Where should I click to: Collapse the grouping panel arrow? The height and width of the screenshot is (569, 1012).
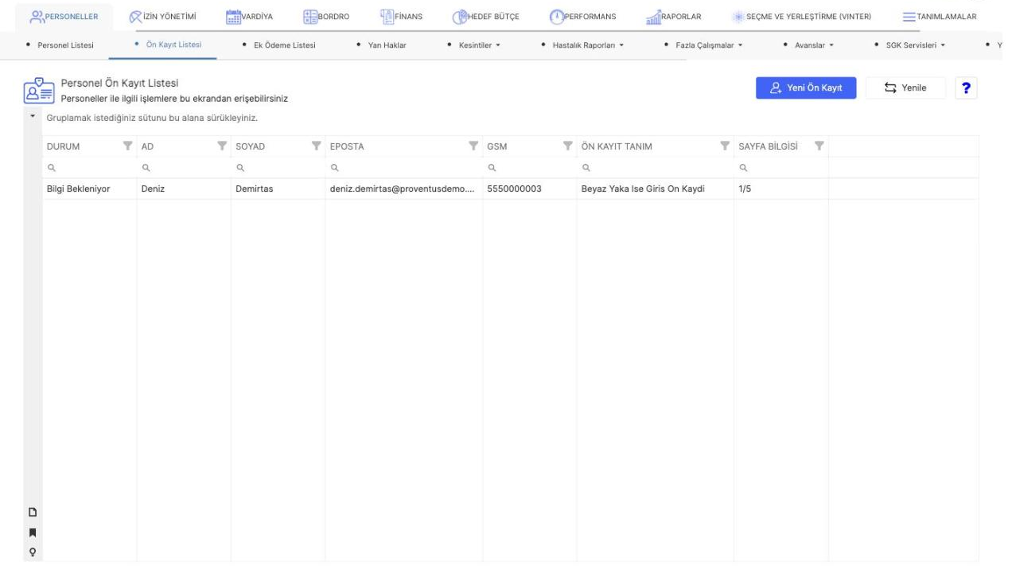[x=33, y=117]
